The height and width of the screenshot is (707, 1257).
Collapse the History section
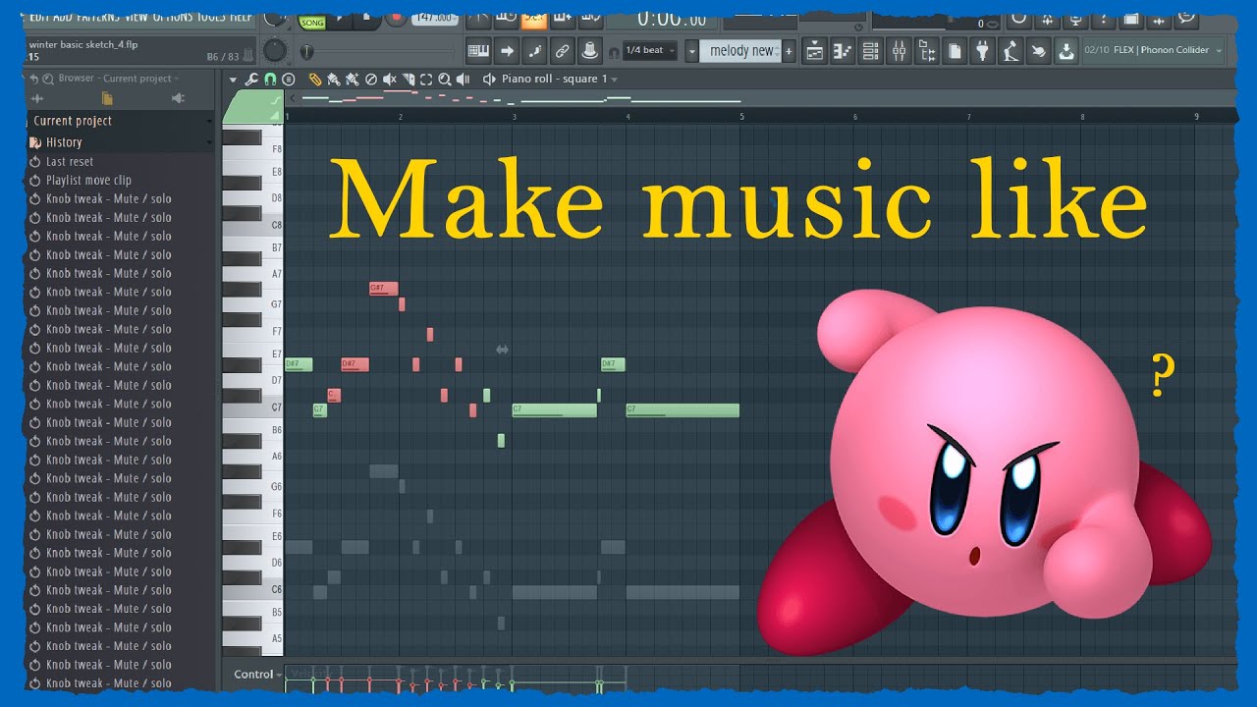click(x=209, y=142)
